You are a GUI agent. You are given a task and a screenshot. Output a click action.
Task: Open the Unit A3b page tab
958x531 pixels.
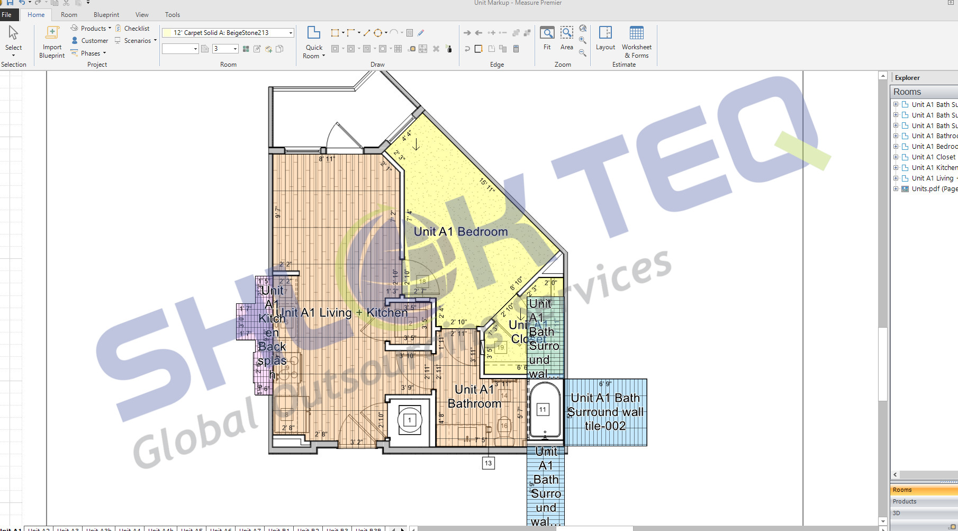(99, 529)
